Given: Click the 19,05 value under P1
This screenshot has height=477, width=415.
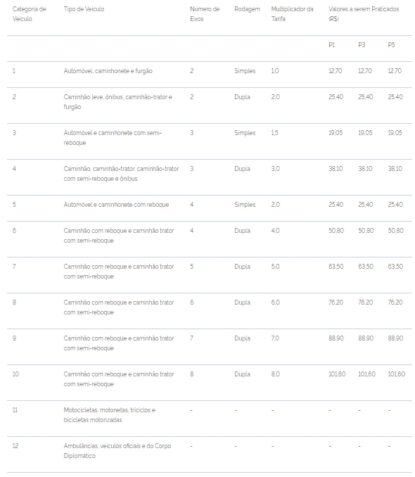Looking at the screenshot, I should coord(336,133).
